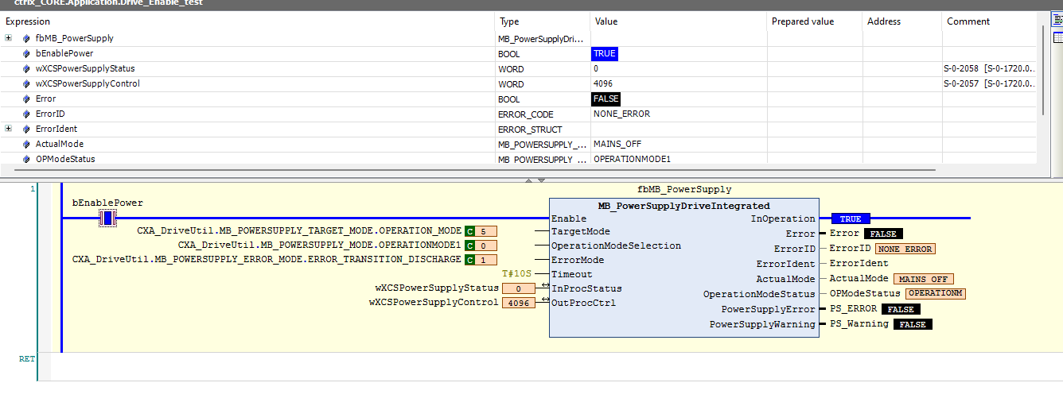
Task: Click FALSE value in Error row
Action: (605, 99)
